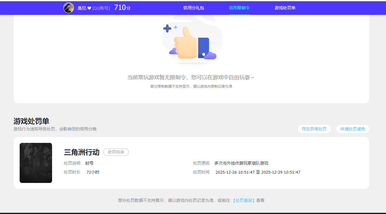Open the 游戏处罚单 tab

[285, 8]
